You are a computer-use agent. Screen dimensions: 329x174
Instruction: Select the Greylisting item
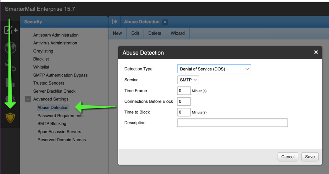click(x=43, y=51)
